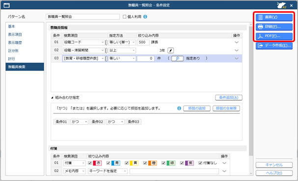Screen dimensions: 298x181
Task: Expand operation chevron for condition 03 row
Action: [x=237, y=59]
